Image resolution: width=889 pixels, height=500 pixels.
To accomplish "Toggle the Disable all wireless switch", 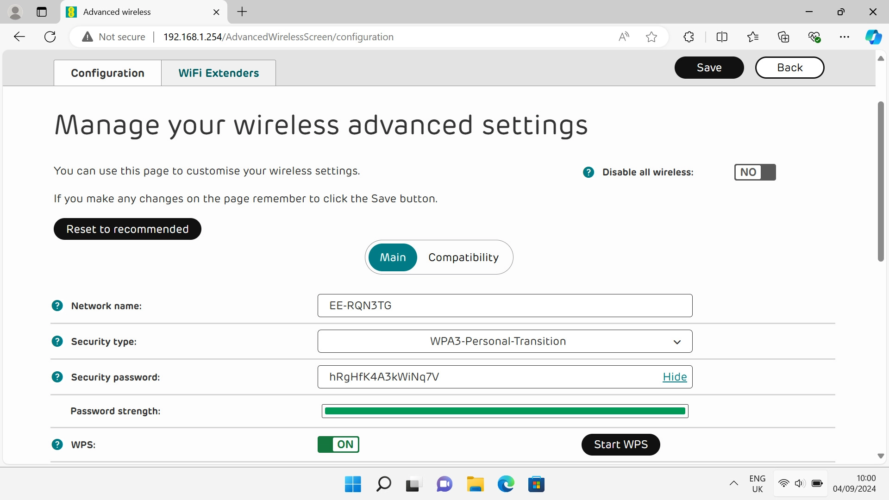I will (x=755, y=172).
